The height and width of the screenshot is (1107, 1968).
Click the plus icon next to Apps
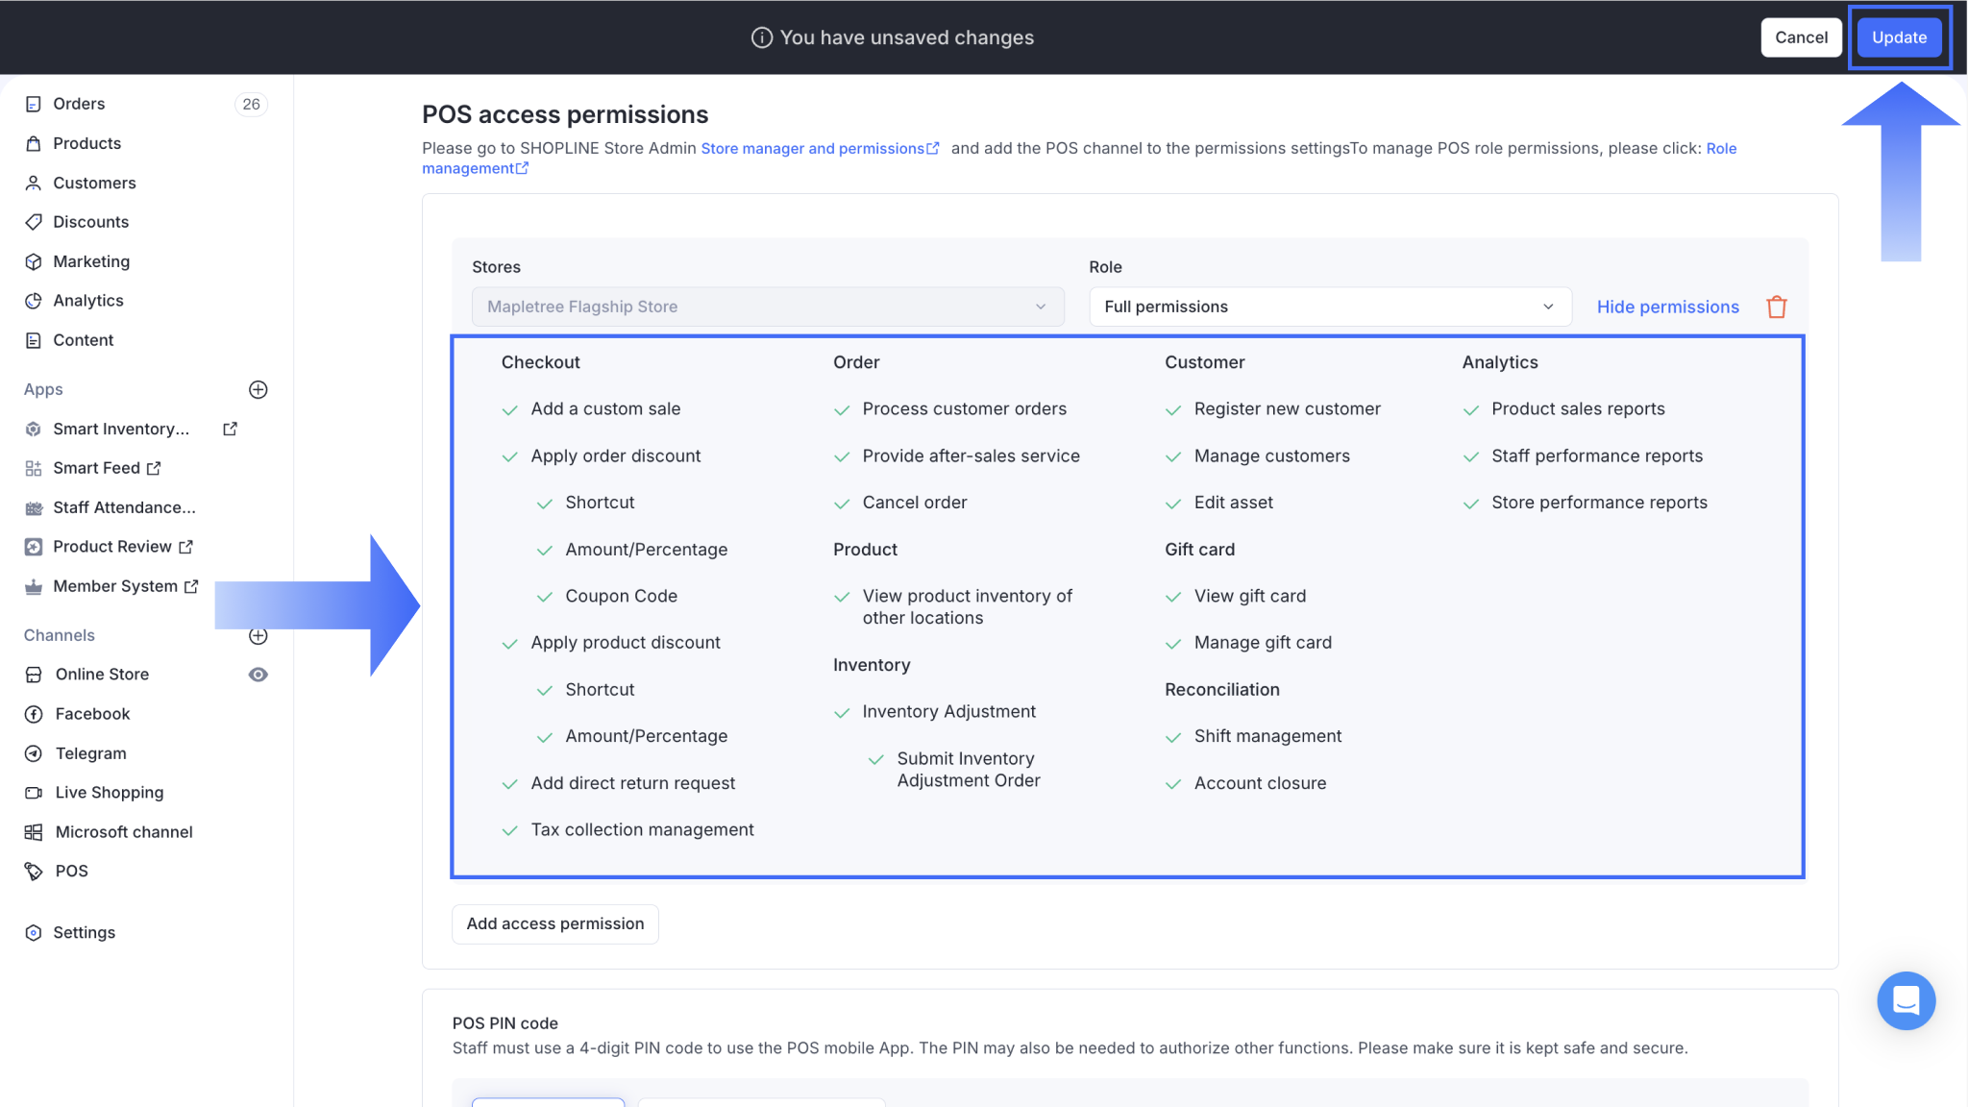(x=258, y=389)
